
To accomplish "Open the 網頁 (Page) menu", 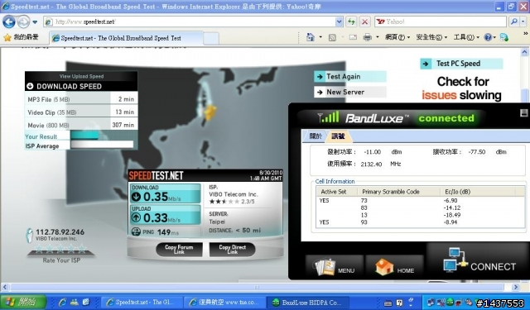I will tap(397, 37).
